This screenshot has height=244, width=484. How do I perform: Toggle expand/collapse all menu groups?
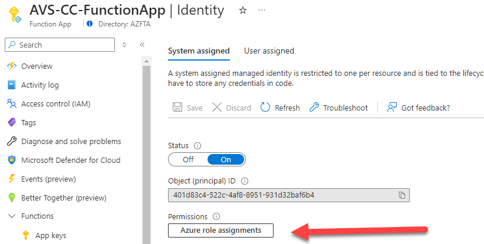tap(124, 45)
